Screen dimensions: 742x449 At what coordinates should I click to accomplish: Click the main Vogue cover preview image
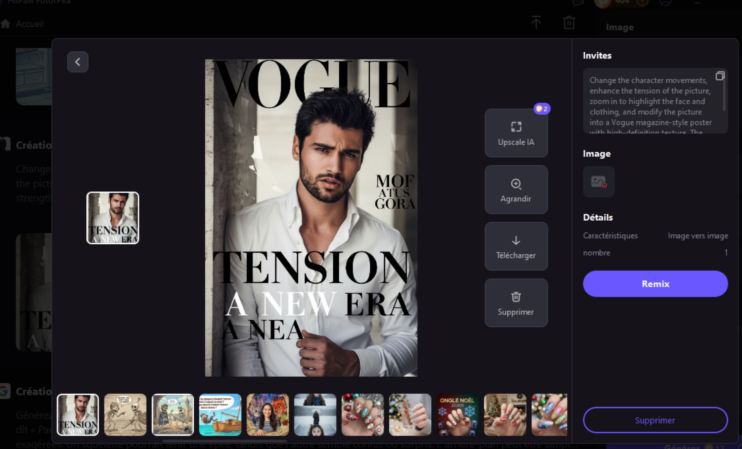click(311, 218)
